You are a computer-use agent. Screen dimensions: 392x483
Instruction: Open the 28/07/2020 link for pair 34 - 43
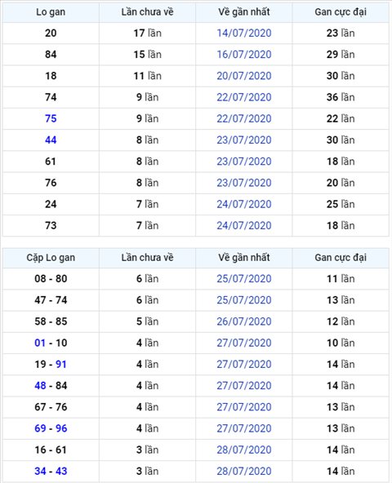pyautogui.click(x=243, y=471)
